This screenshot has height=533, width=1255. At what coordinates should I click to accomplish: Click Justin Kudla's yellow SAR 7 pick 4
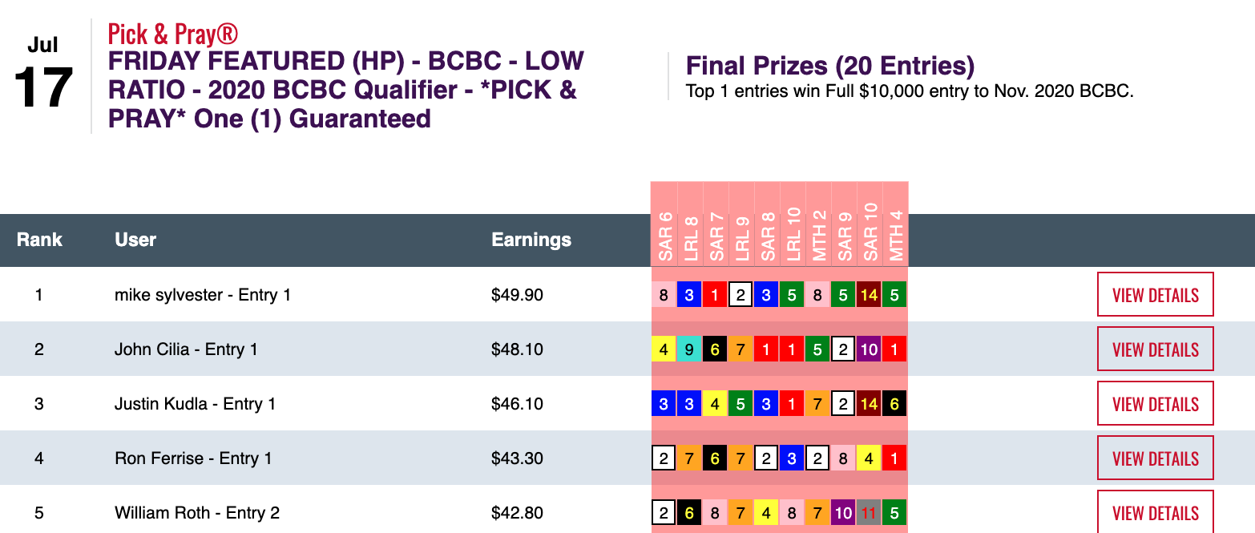coord(715,404)
